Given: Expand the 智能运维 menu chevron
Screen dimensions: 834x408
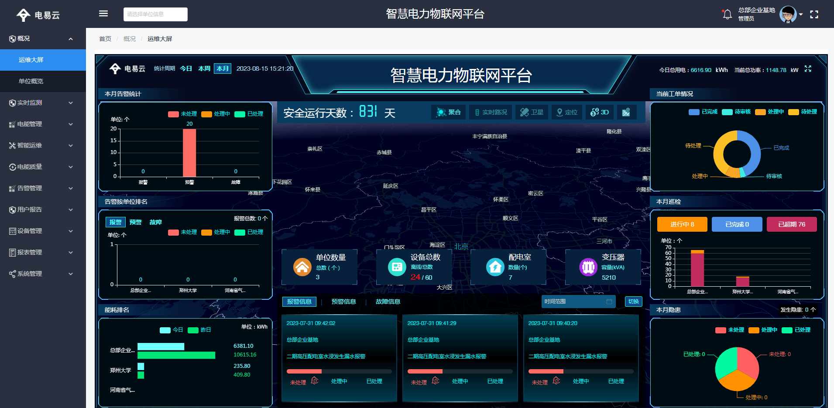Looking at the screenshot, I should [x=71, y=146].
